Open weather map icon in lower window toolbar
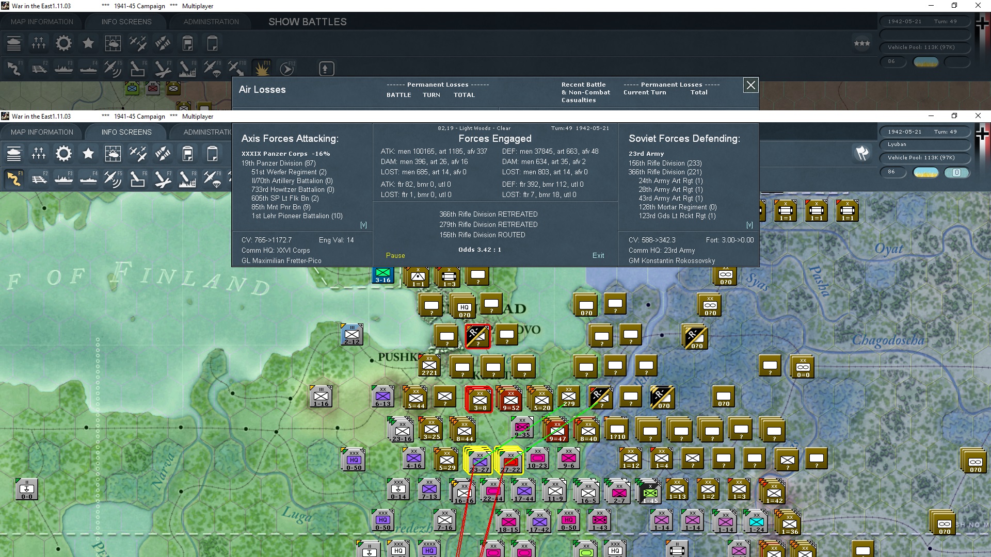The width and height of the screenshot is (991, 557). click(113, 154)
